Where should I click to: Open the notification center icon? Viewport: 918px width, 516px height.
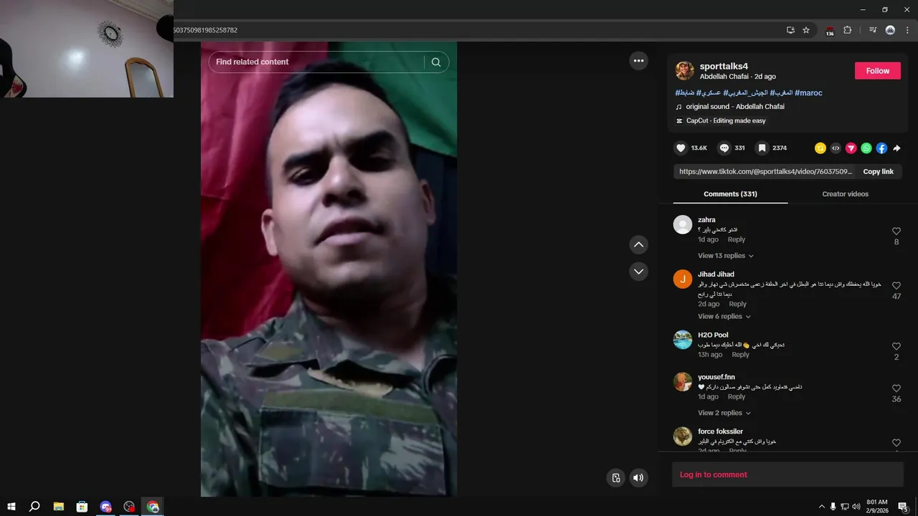[x=903, y=507]
